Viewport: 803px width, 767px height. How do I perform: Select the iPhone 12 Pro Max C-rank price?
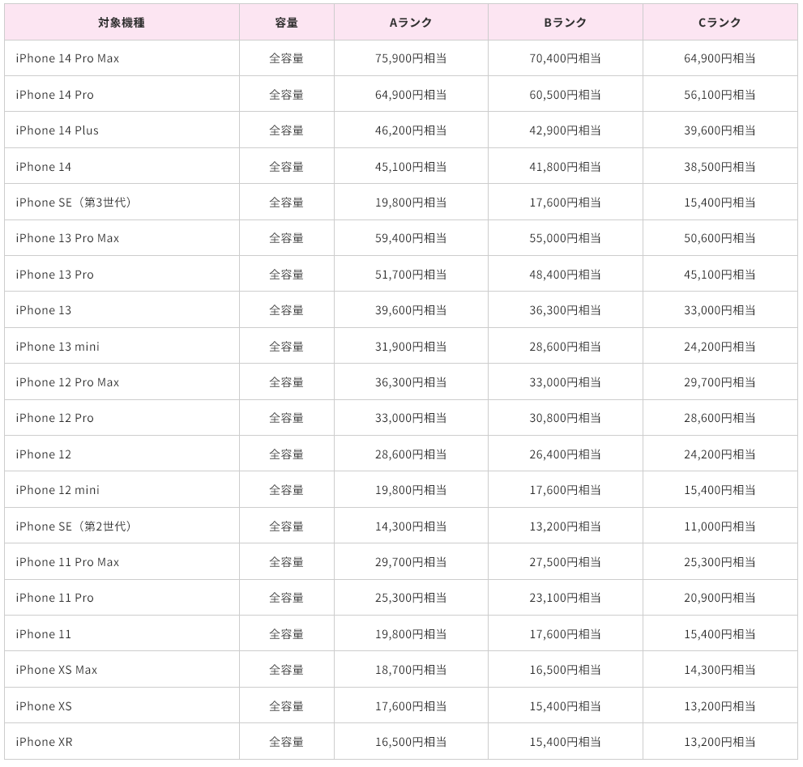point(720,382)
